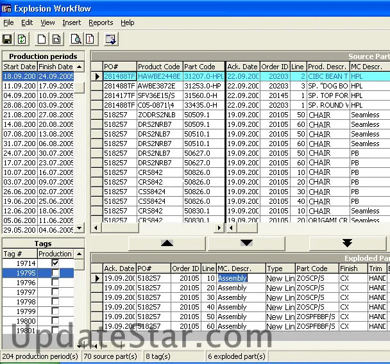
Task: Click the double down-arrow button
Action: coord(347,244)
